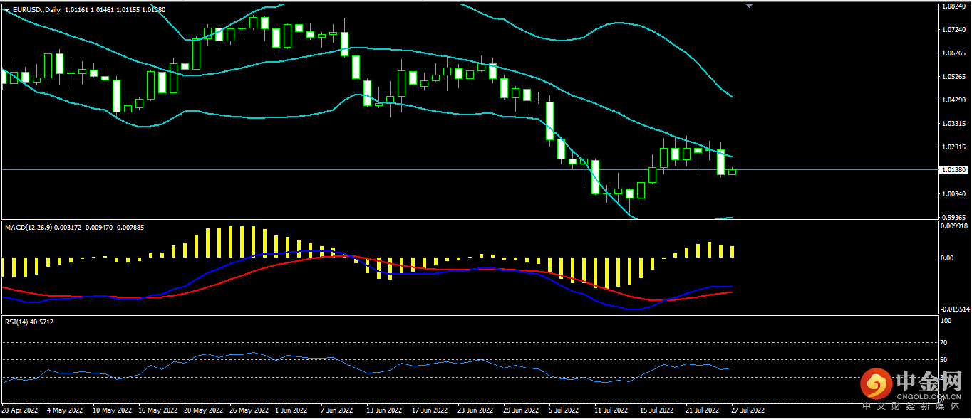Click the orange CNGOLD logo icon
This screenshot has height=419, width=972.
876,384
